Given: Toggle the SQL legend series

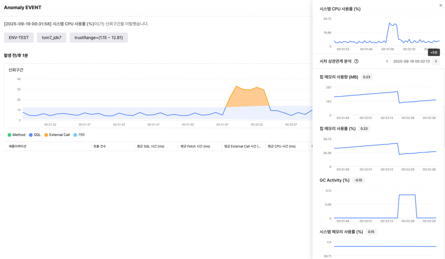Looking at the screenshot, I should coord(34,135).
